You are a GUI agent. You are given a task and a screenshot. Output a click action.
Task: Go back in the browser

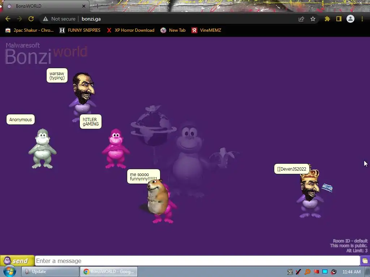8,19
